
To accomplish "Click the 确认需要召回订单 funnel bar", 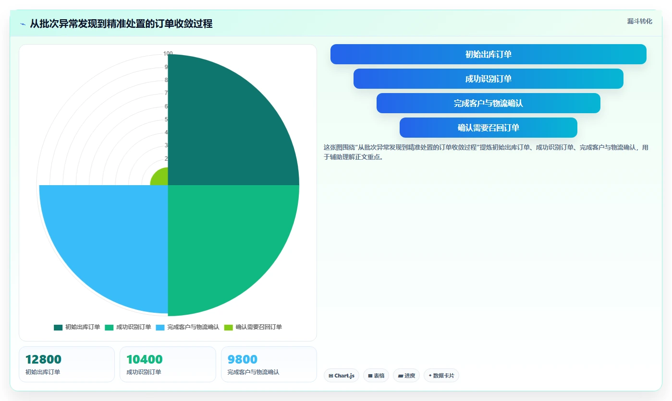I will coord(488,128).
